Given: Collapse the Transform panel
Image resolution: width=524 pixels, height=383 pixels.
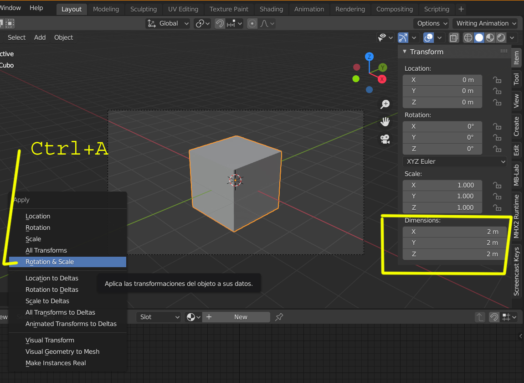Looking at the screenshot, I should tap(404, 52).
